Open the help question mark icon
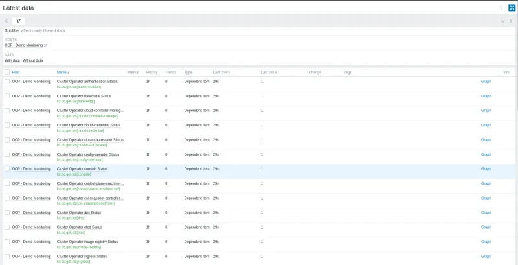 (501, 8)
